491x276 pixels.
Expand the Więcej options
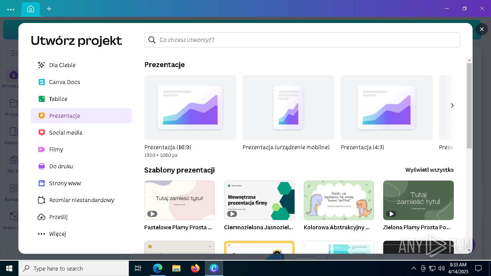pyautogui.click(x=81, y=234)
